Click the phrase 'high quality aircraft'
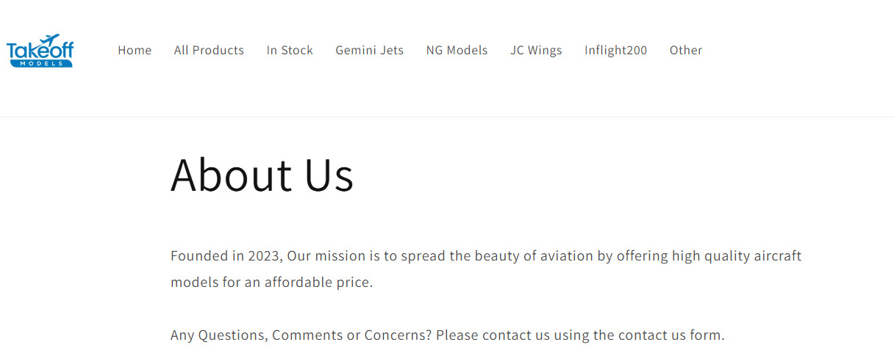Image resolution: width=894 pixels, height=364 pixels. 737,256
